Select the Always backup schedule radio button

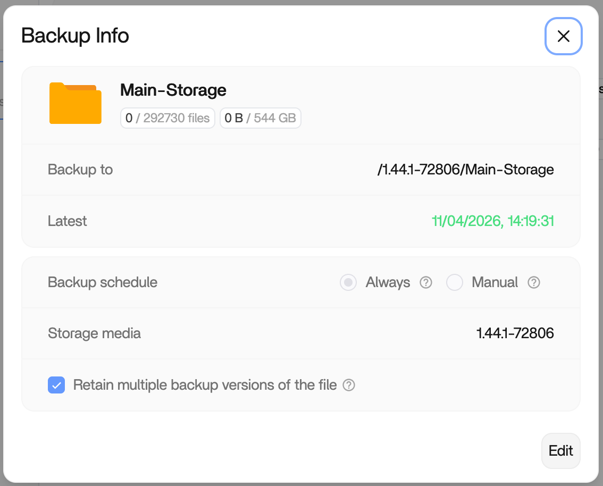click(348, 282)
